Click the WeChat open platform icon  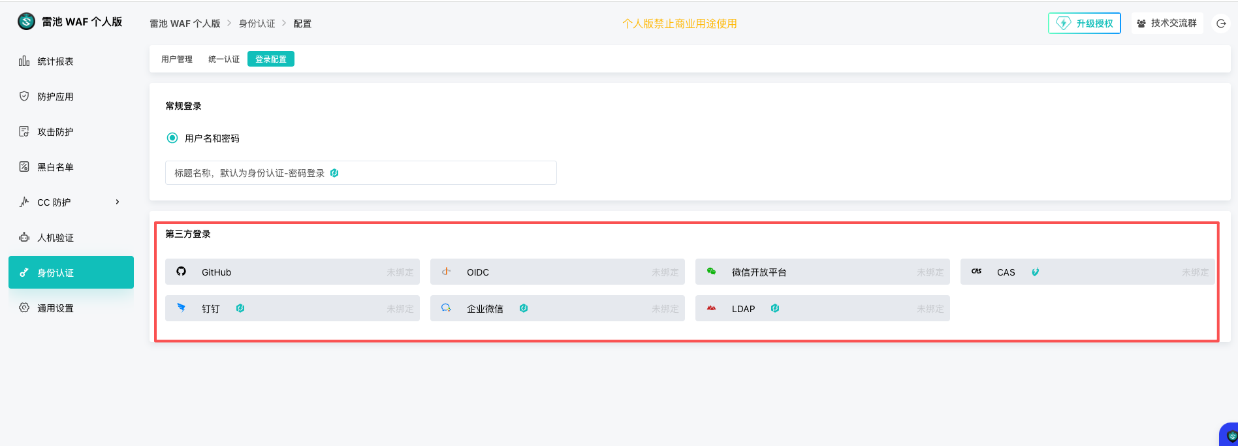712,272
